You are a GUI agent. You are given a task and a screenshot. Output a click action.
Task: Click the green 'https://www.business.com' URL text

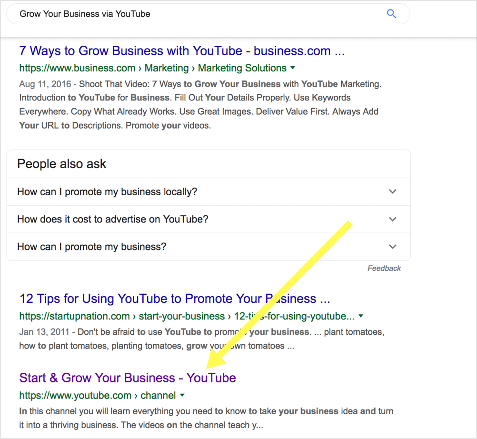[77, 68]
